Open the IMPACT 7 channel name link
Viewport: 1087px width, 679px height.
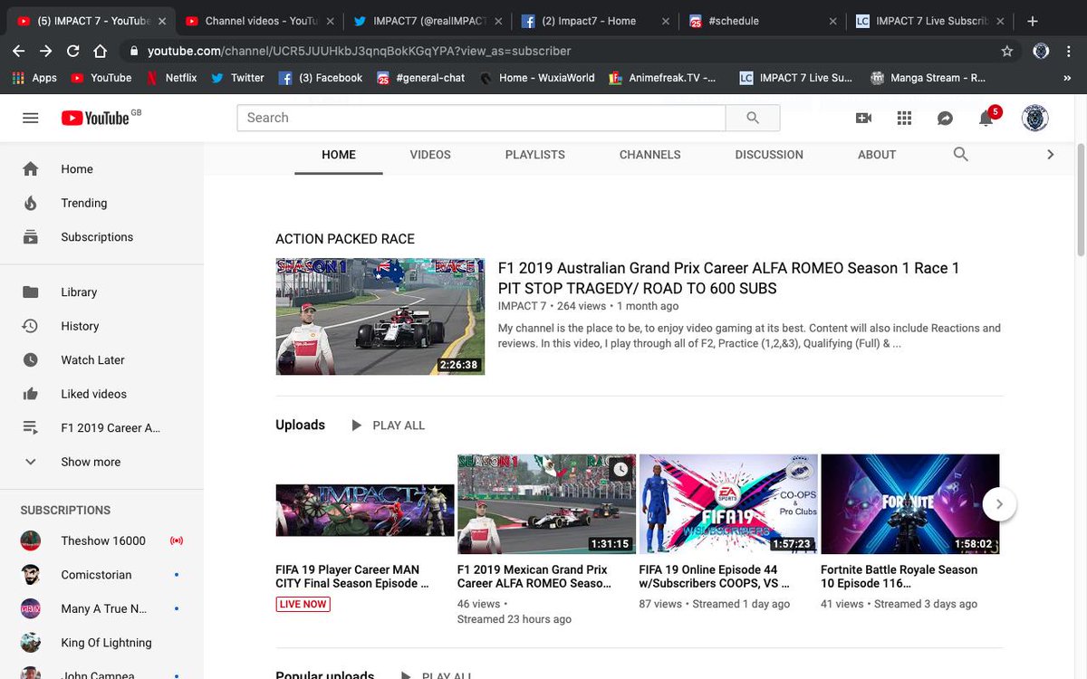click(x=523, y=307)
